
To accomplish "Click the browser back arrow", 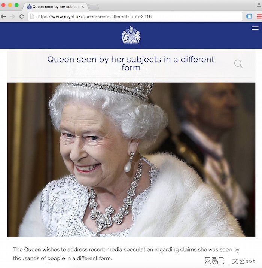I will point(3,16).
